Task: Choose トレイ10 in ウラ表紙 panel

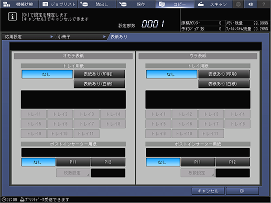Action: click(x=185, y=133)
